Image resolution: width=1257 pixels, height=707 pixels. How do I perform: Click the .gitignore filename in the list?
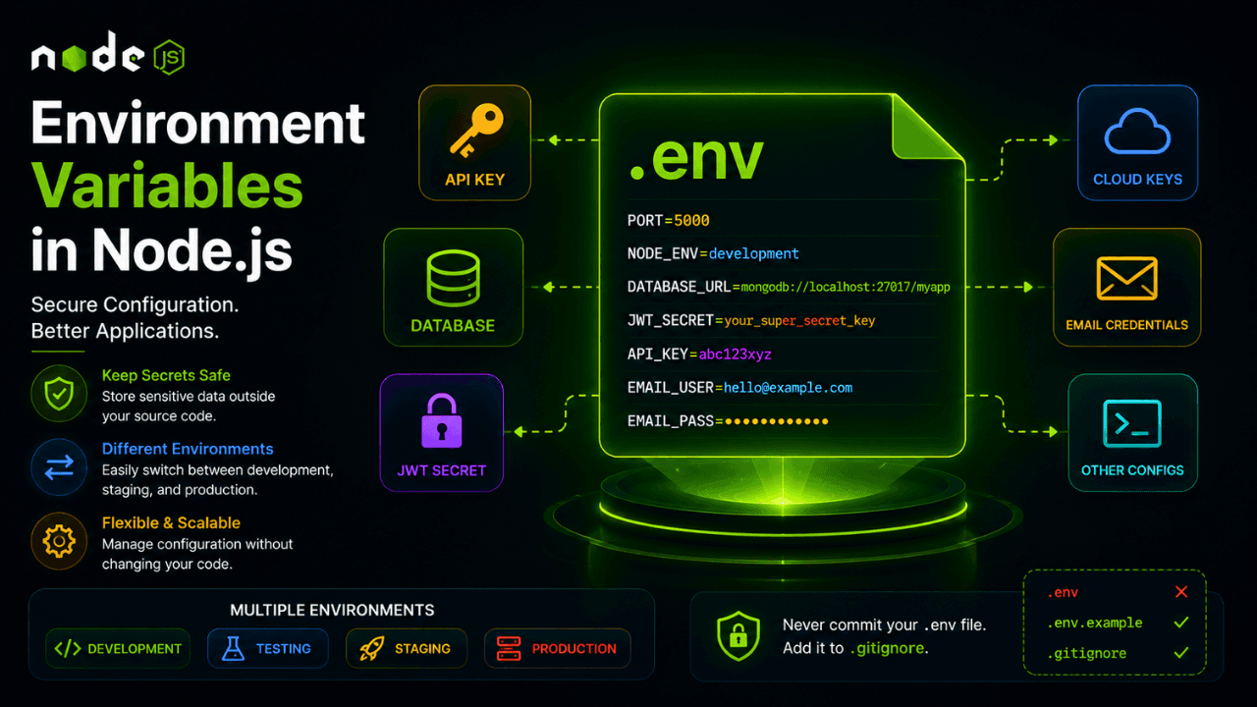1086,653
